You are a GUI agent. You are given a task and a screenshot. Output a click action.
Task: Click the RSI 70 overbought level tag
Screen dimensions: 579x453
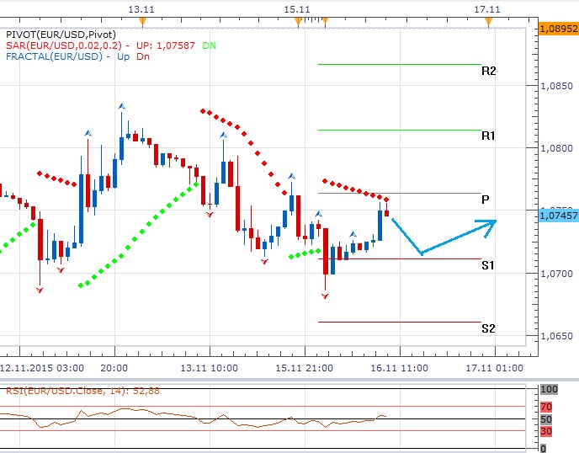click(545, 406)
